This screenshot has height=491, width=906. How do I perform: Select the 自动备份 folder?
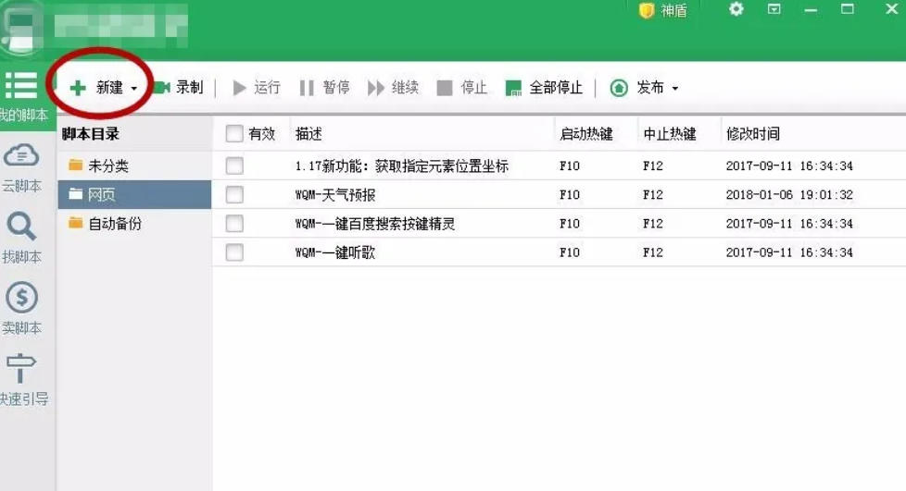coord(114,224)
